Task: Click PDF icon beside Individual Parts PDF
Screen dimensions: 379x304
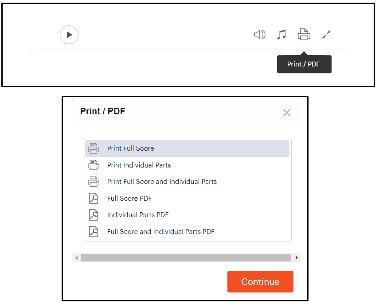Action: click(x=94, y=215)
